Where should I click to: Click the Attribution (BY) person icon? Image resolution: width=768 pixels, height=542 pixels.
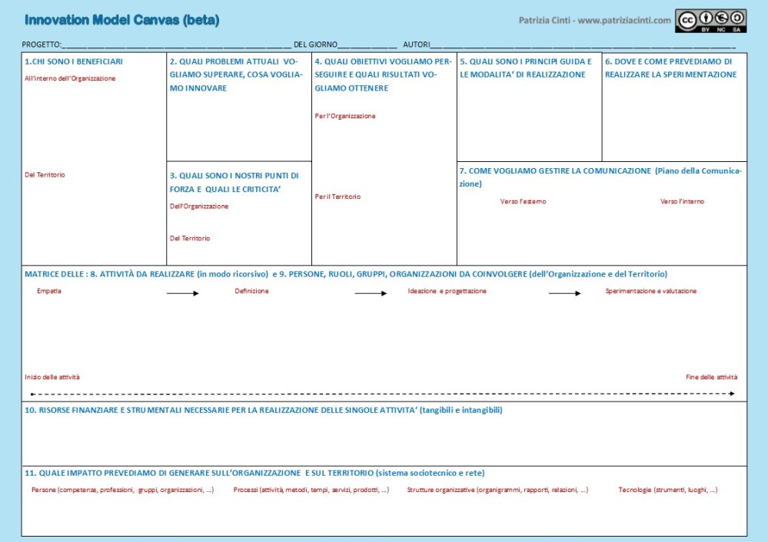tap(706, 18)
